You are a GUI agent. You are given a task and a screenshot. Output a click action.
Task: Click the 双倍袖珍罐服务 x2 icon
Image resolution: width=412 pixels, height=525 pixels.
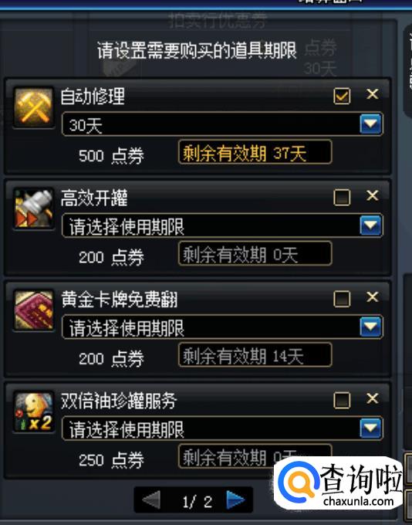tap(33, 412)
